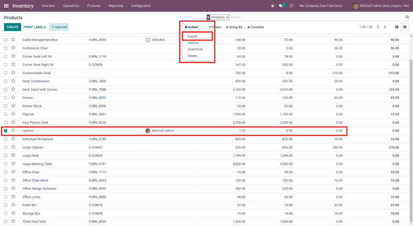Select the Large Desk checkbox

[x=6, y=156]
